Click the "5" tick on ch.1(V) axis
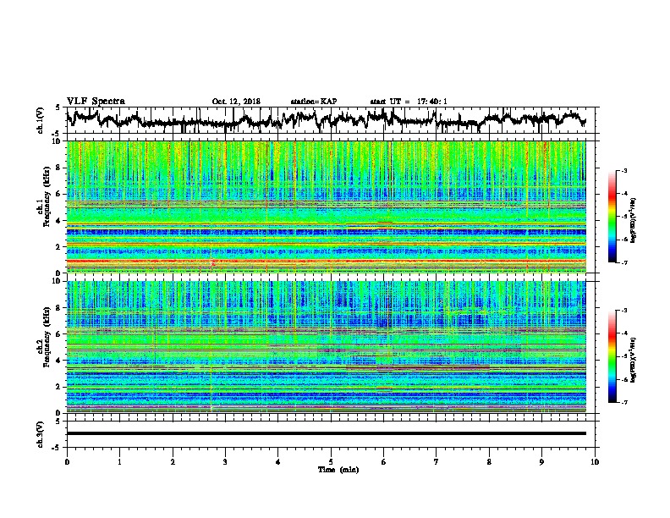The image size is (670, 518). (58, 107)
